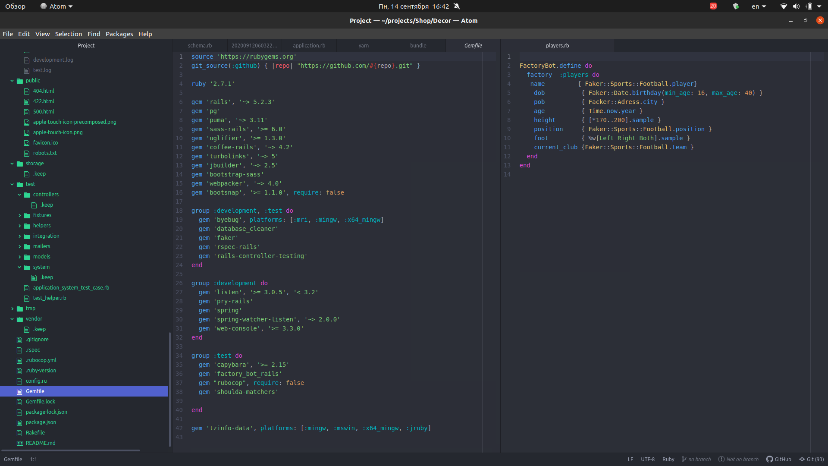Click the 404.html file icon
The width and height of the screenshot is (828, 466).
[x=27, y=91]
